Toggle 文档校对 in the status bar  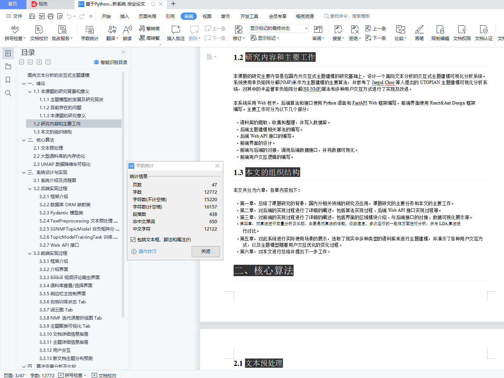pos(104,375)
